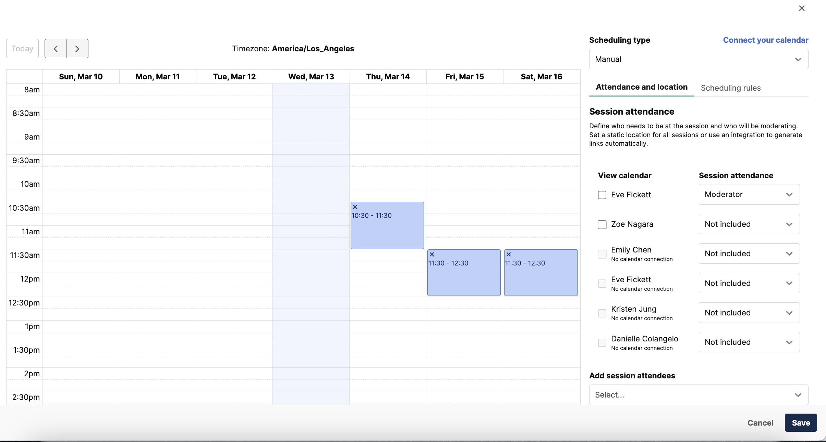
Task: Remove the Thursday 10:30 - 11:30 slot
Action: [355, 207]
